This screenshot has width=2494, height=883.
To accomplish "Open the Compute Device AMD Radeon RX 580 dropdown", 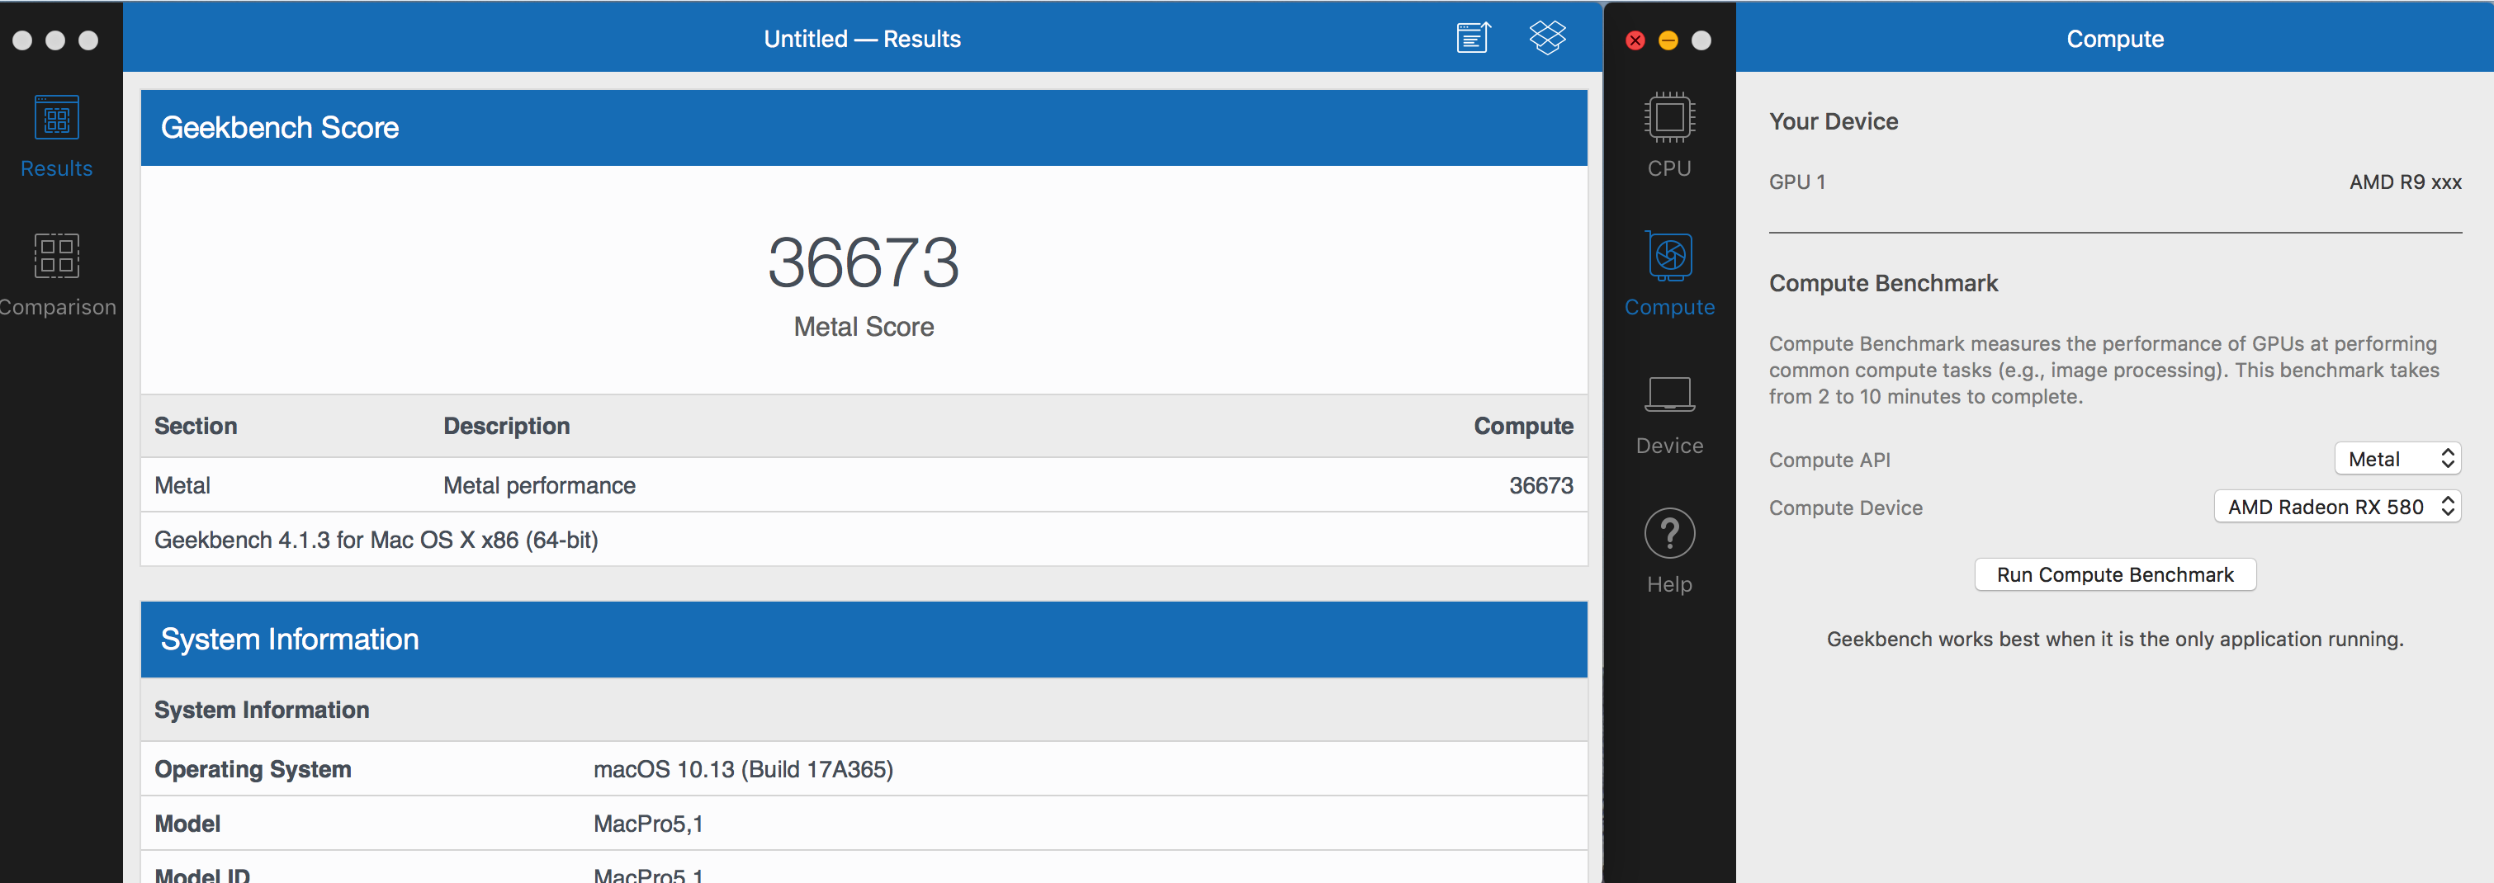I will pos(2337,507).
